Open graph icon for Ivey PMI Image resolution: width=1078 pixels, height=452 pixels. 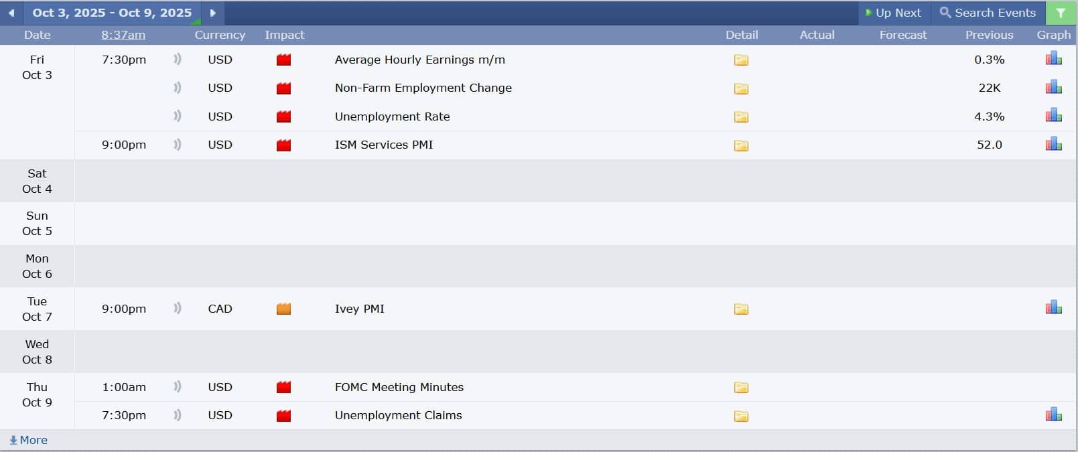pyautogui.click(x=1053, y=308)
